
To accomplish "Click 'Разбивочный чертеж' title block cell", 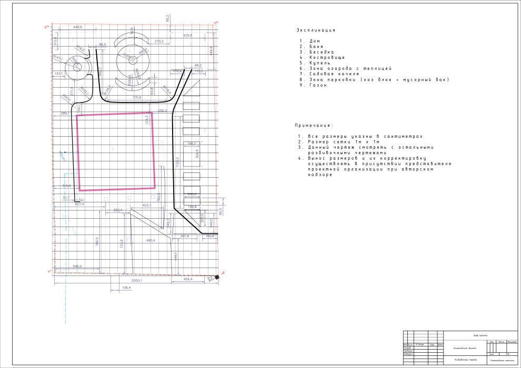I will tap(465, 360).
